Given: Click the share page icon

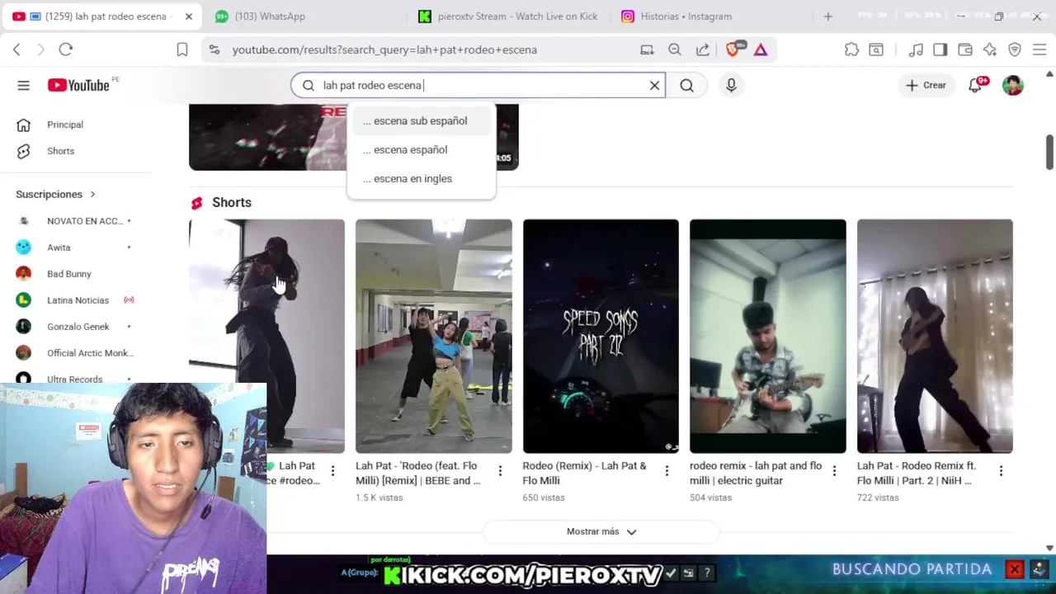Looking at the screenshot, I should coord(703,49).
